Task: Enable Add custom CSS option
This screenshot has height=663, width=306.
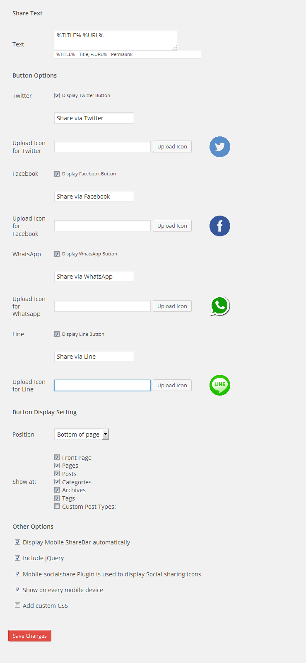Action: [x=18, y=605]
